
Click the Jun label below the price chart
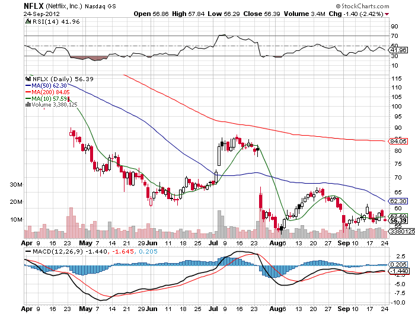[x=152, y=243]
